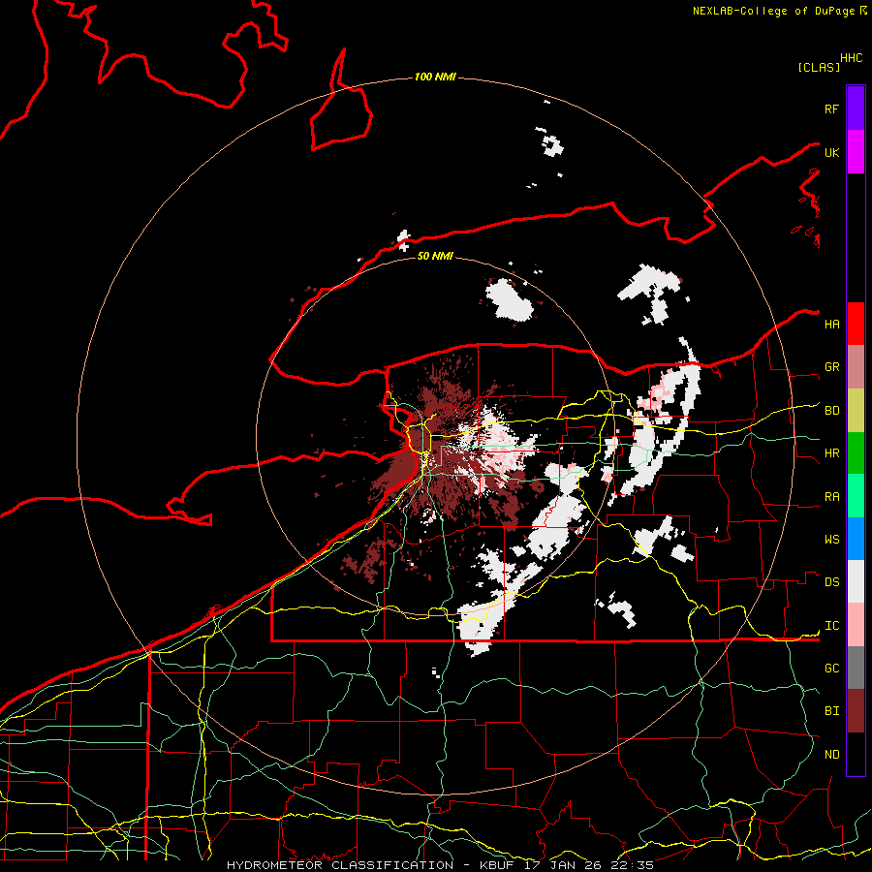Image resolution: width=872 pixels, height=872 pixels.
Task: Click the BD legend label
Action: [831, 411]
